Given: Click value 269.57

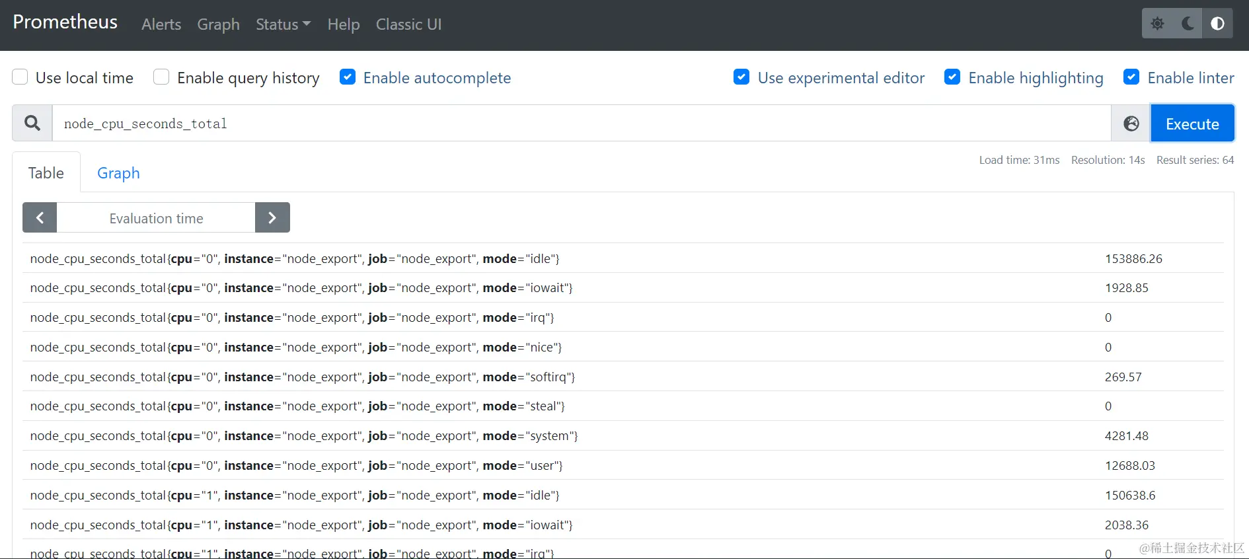Looking at the screenshot, I should pyautogui.click(x=1123, y=377).
